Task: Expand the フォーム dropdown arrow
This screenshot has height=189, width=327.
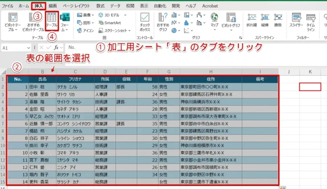Action: point(66,30)
